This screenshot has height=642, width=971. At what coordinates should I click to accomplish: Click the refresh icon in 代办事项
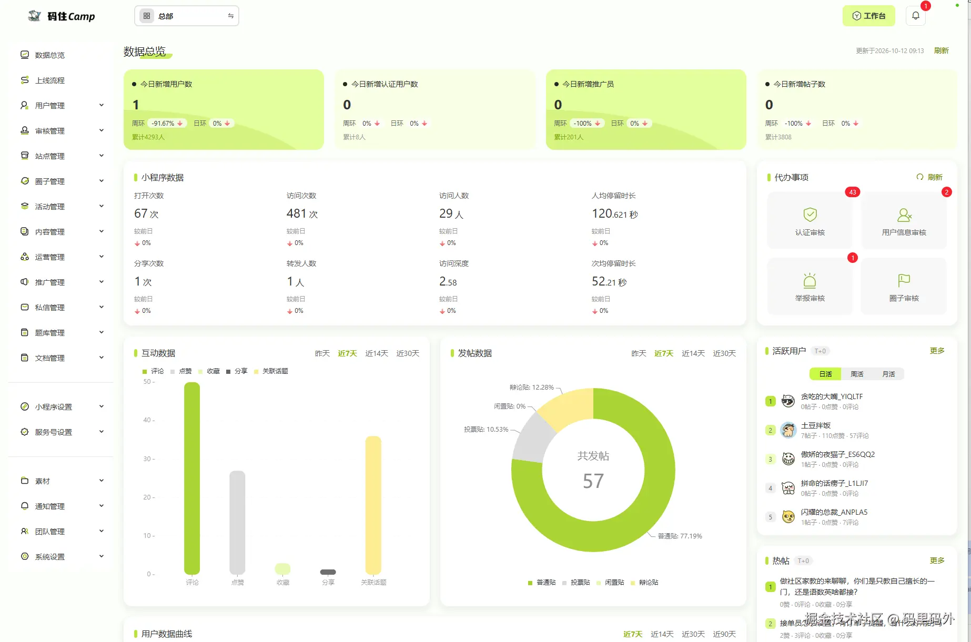point(919,177)
